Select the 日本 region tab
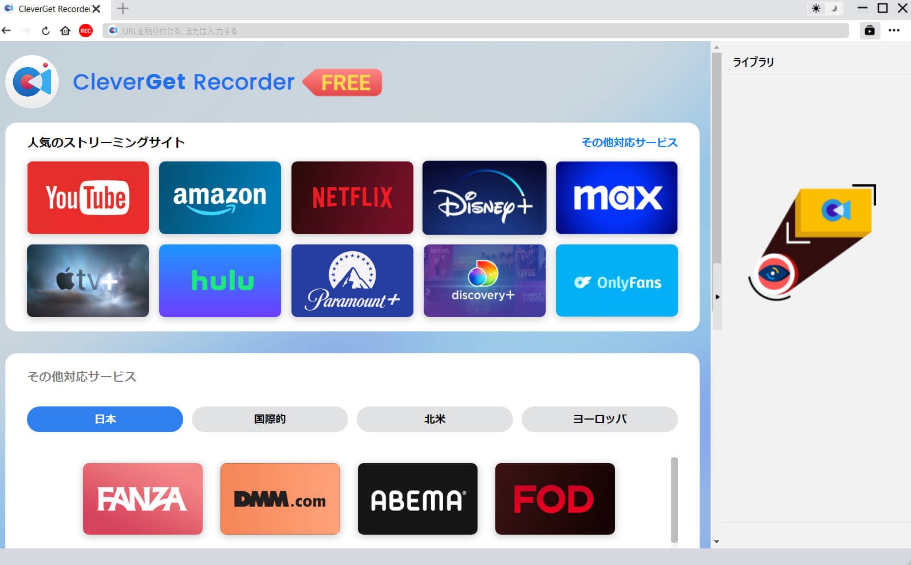This screenshot has width=911, height=565. 105,419
